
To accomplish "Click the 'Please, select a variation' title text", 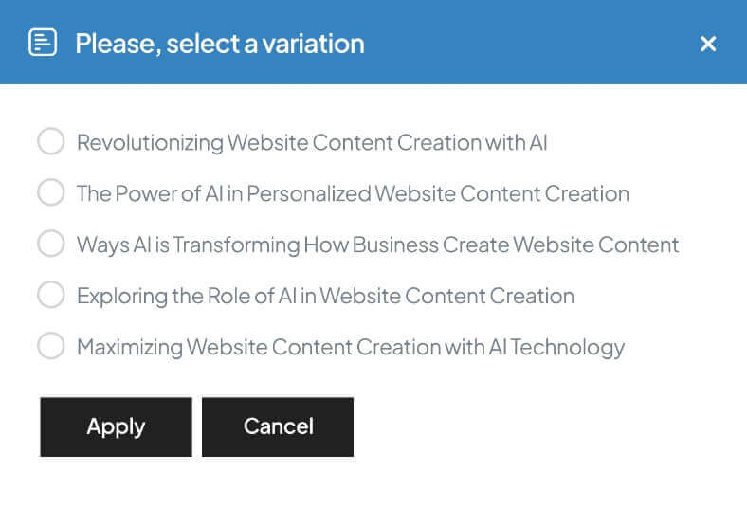I will click(x=219, y=44).
